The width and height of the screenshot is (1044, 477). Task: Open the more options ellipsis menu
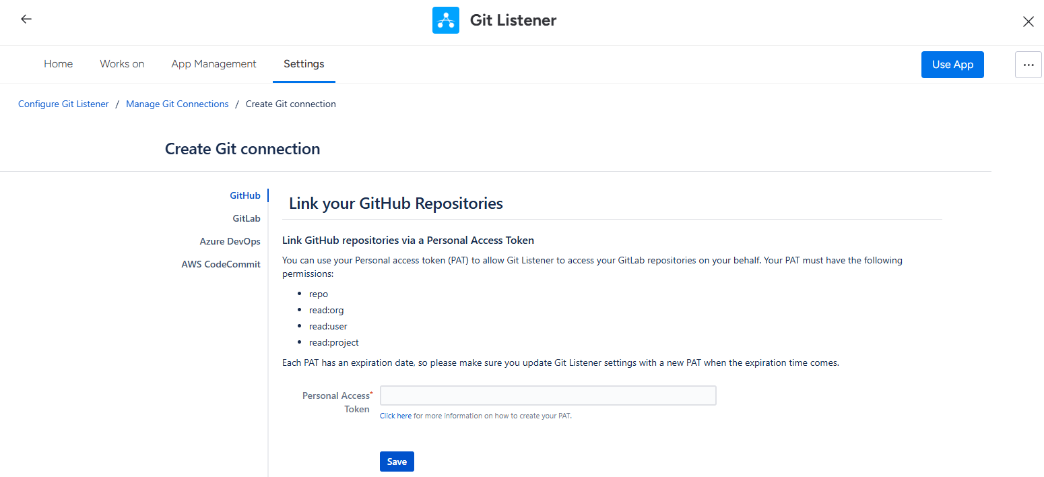1028,65
